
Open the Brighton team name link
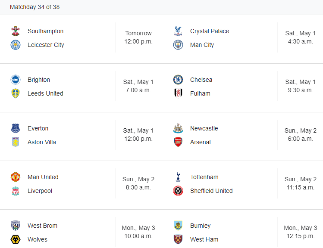coord(39,80)
